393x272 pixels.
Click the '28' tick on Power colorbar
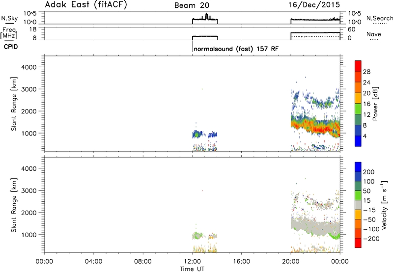click(366, 72)
